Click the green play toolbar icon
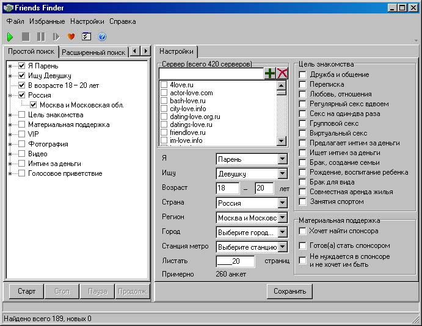The height and width of the screenshot is (326, 422). coord(10,37)
